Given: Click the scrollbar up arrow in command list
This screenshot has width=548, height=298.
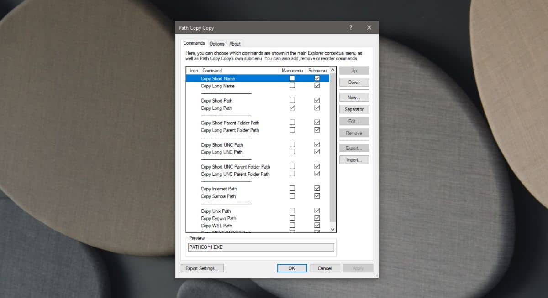Looking at the screenshot, I should (332, 70).
